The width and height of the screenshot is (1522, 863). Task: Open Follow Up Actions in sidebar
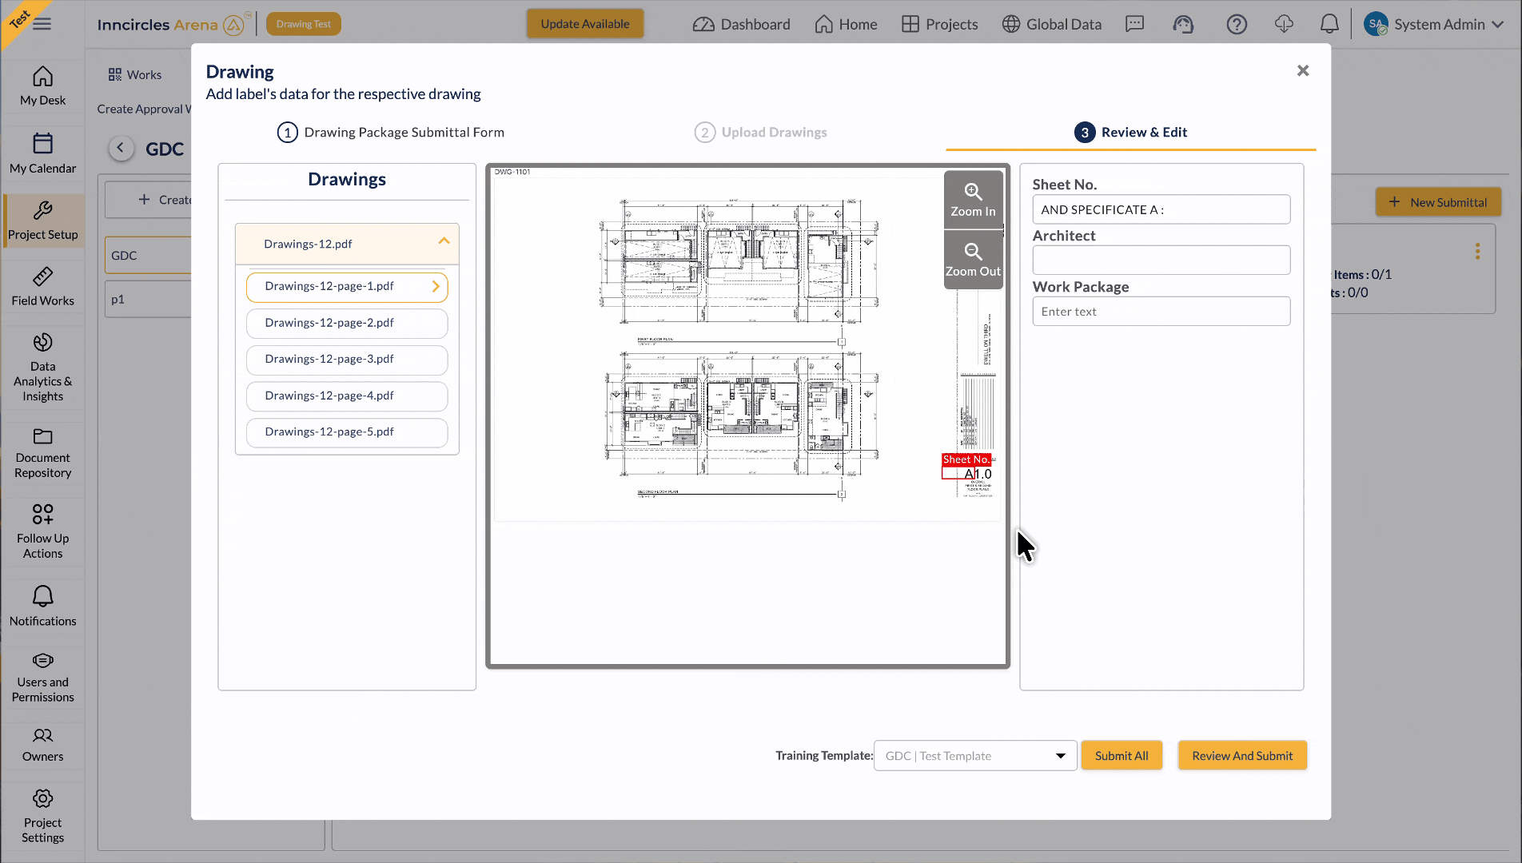(43, 531)
